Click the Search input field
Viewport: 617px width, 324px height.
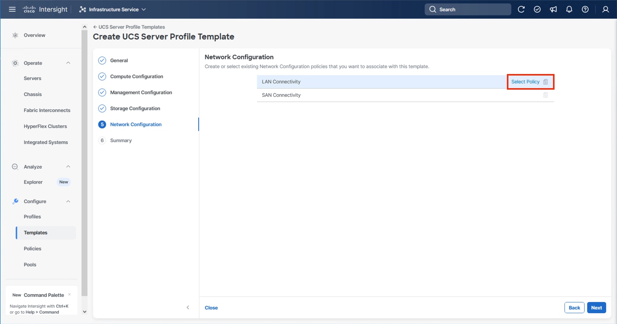(x=468, y=9)
